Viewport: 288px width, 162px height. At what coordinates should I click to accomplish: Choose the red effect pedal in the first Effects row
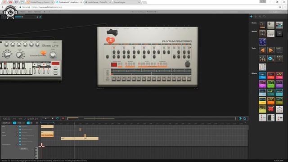click(271, 76)
